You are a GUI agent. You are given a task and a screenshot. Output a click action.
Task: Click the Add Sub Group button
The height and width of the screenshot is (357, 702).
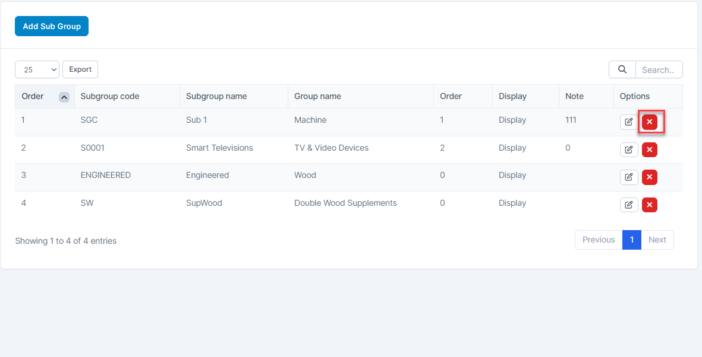pos(52,26)
